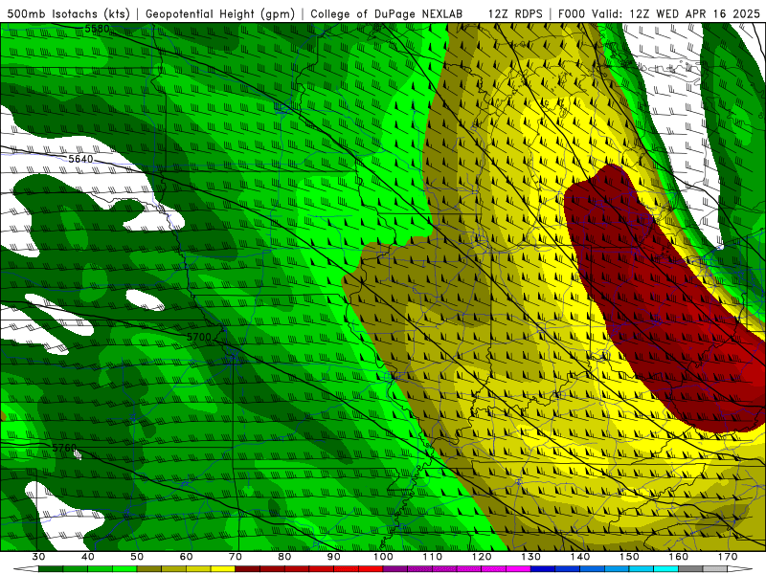Viewport: 766px width, 574px height.
Task: Click the 110 value on the legend scale
Action: (433, 557)
